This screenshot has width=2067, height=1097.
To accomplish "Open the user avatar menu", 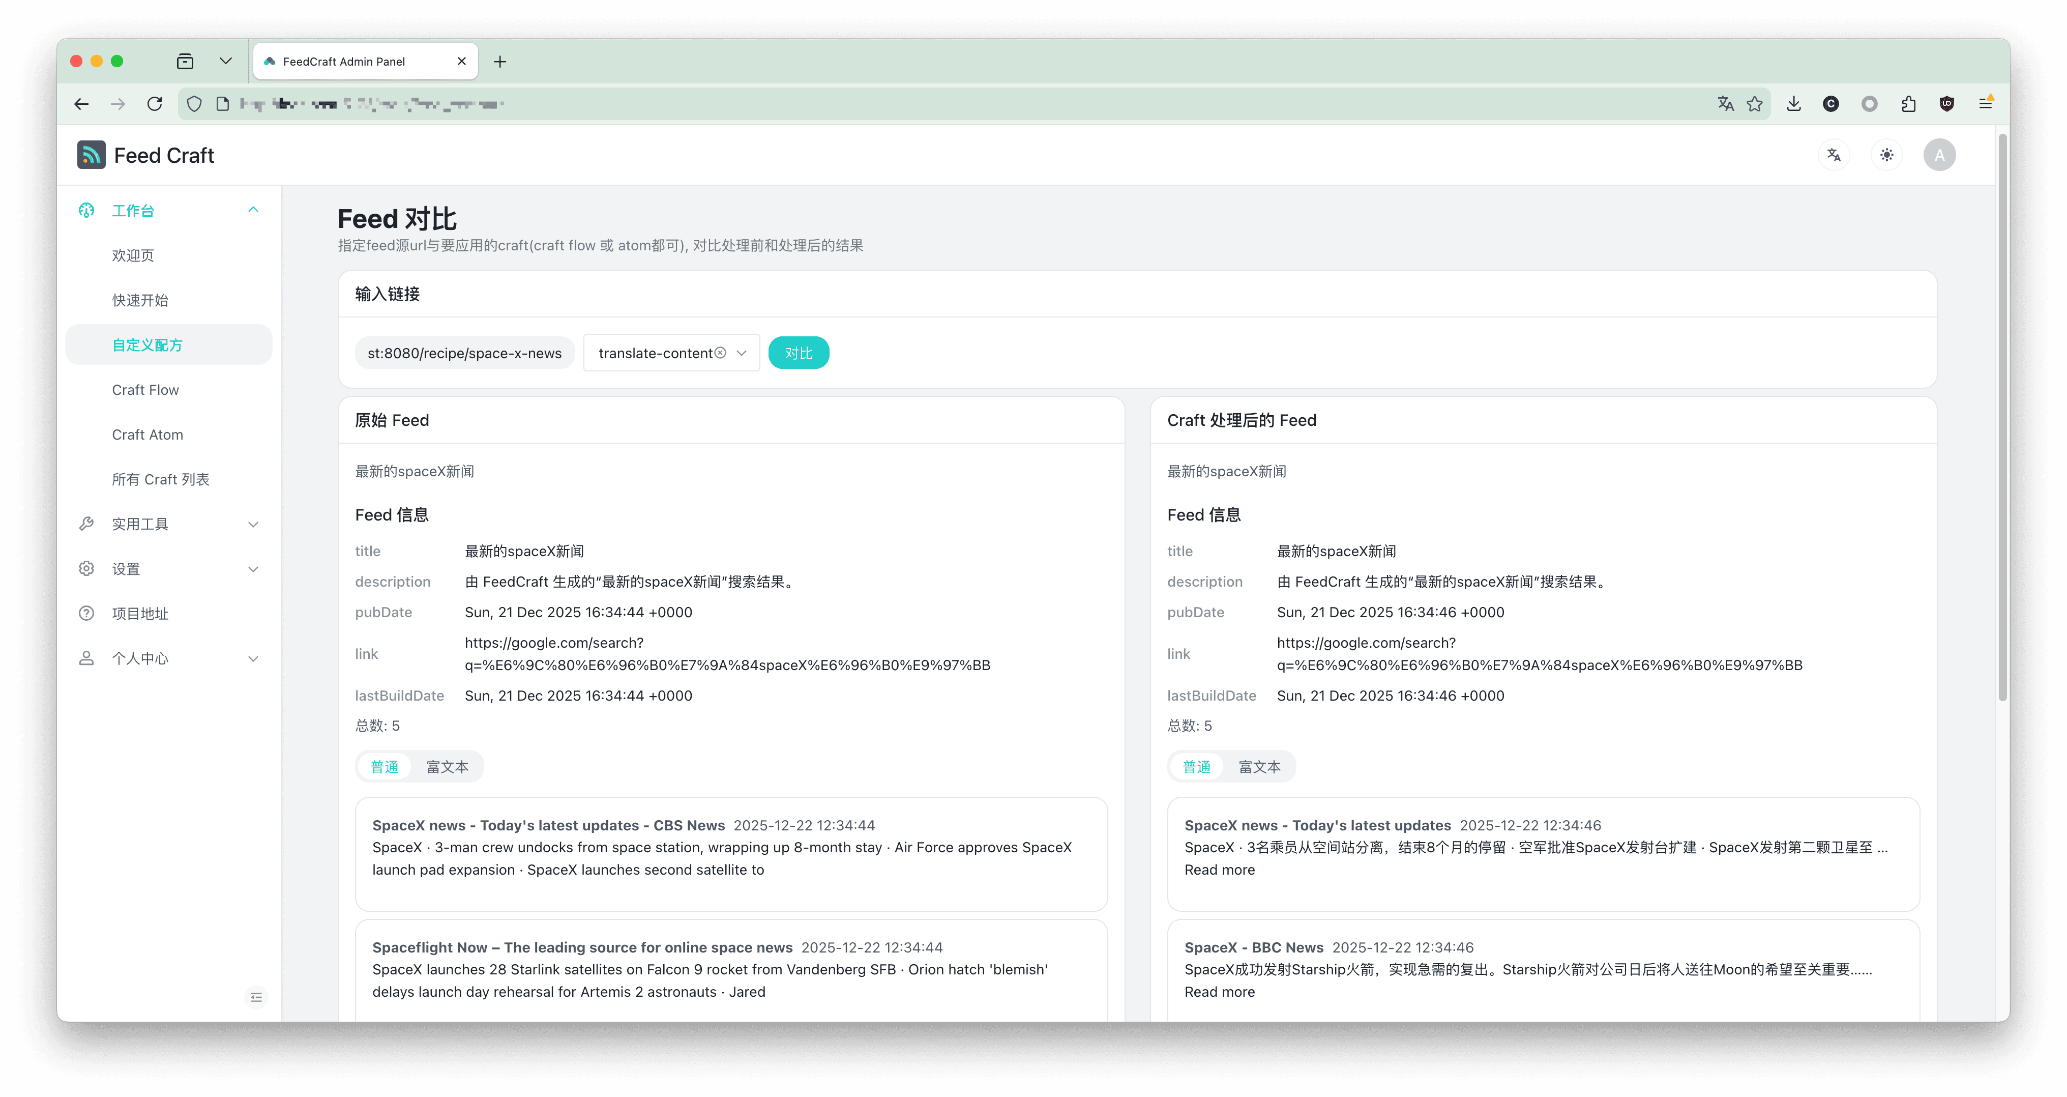I will 1939,155.
